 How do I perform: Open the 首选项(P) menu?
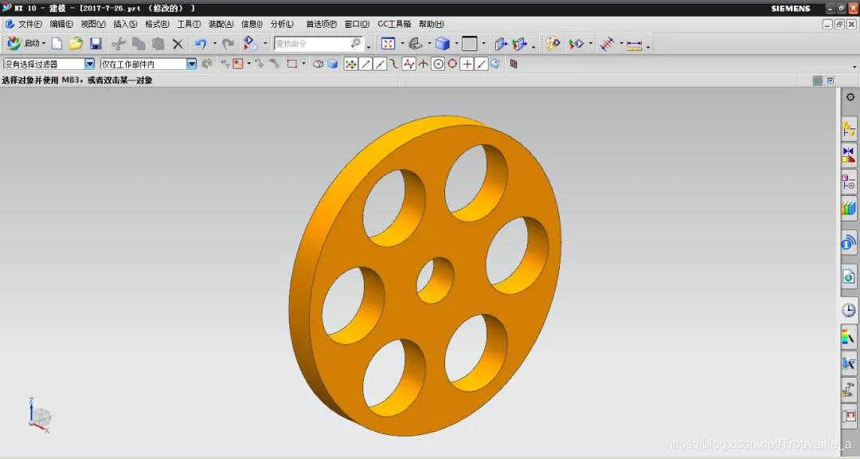click(322, 24)
